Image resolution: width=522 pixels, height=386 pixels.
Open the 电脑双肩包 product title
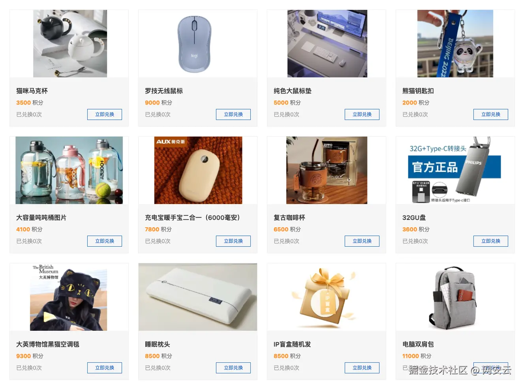[418, 344]
